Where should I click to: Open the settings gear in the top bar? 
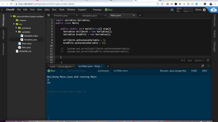click(x=204, y=10)
